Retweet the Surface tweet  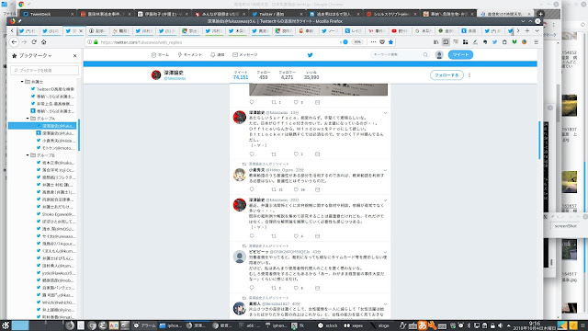point(274,154)
